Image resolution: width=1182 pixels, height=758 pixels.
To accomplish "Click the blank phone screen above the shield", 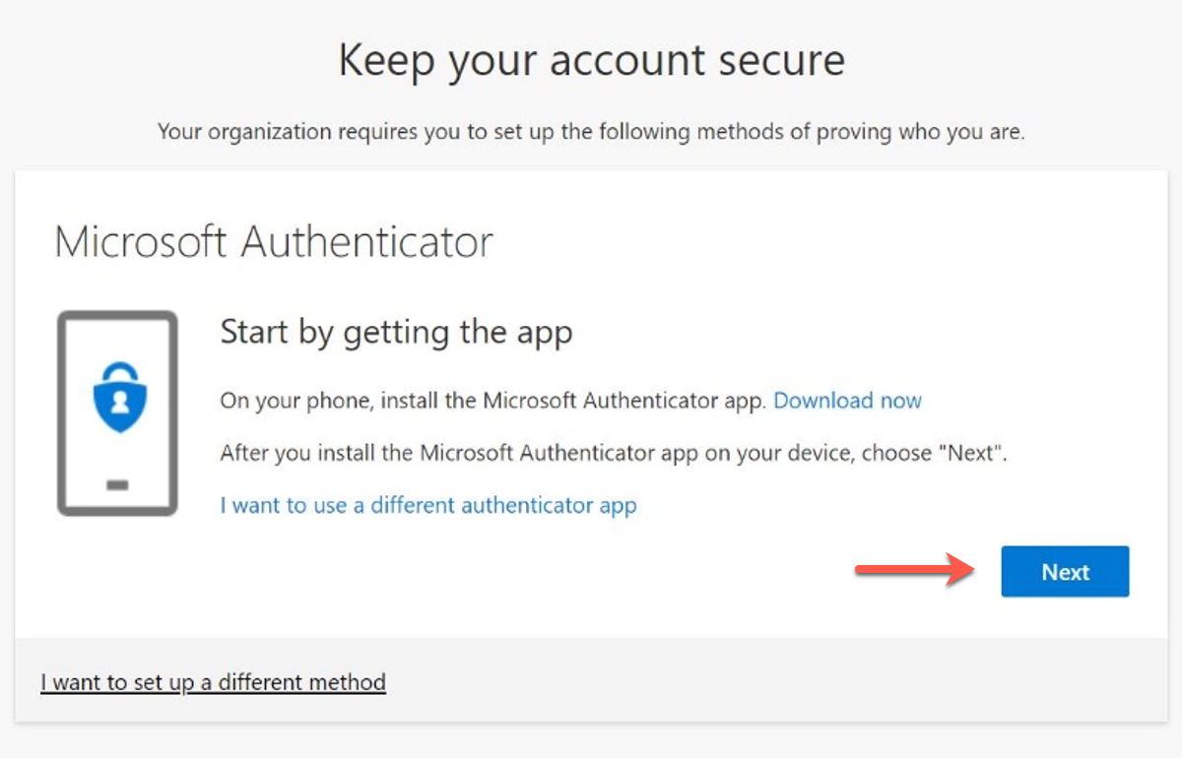I will tap(117, 338).
